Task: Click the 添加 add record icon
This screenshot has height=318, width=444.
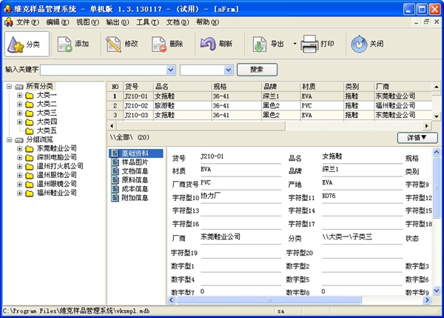Action: 65,44
